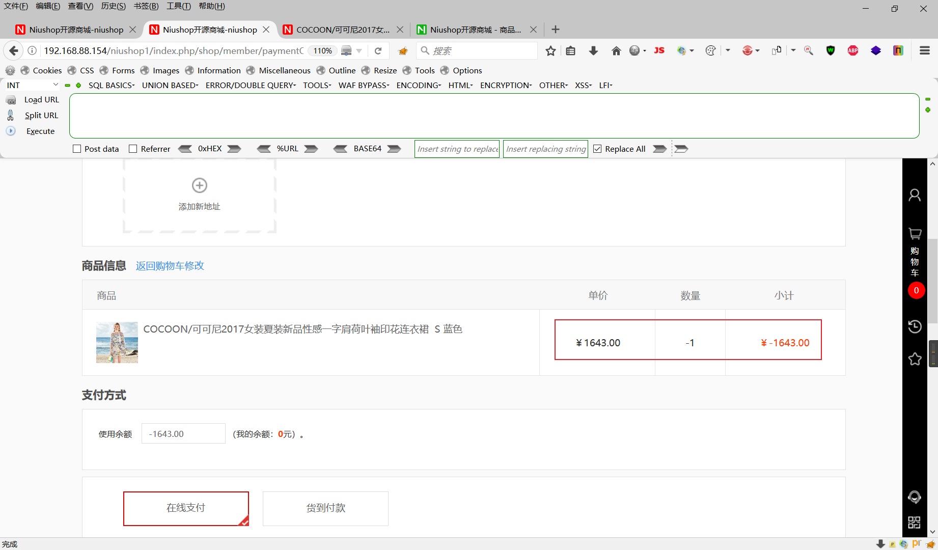
Task: Open the Adblock Plus ABP icon
Action: [x=853, y=50]
